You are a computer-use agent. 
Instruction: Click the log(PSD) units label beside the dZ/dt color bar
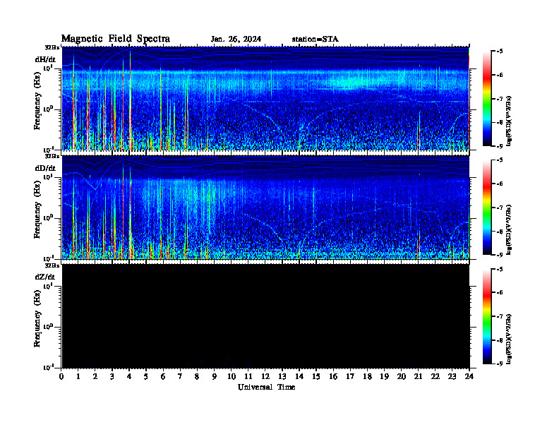[x=509, y=339]
